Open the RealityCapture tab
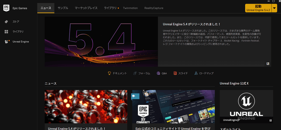Viewport: 281px width, 130px height. [x=154, y=8]
